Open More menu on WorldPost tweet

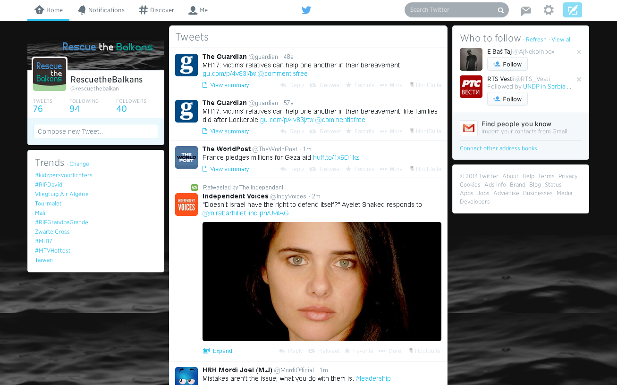click(391, 169)
